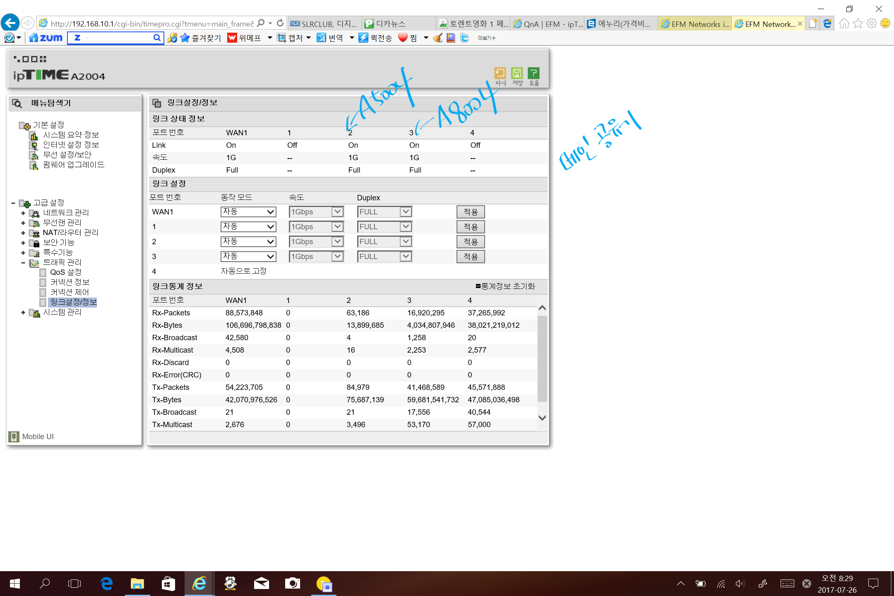This screenshot has height=596, width=894.
Task: Expand the NAT/라우터 관리 tree node
Action: [23, 233]
